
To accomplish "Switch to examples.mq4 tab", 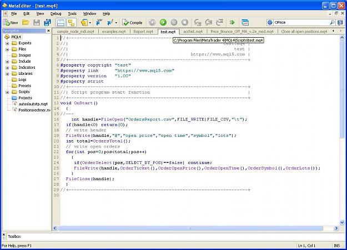I will click(114, 32).
